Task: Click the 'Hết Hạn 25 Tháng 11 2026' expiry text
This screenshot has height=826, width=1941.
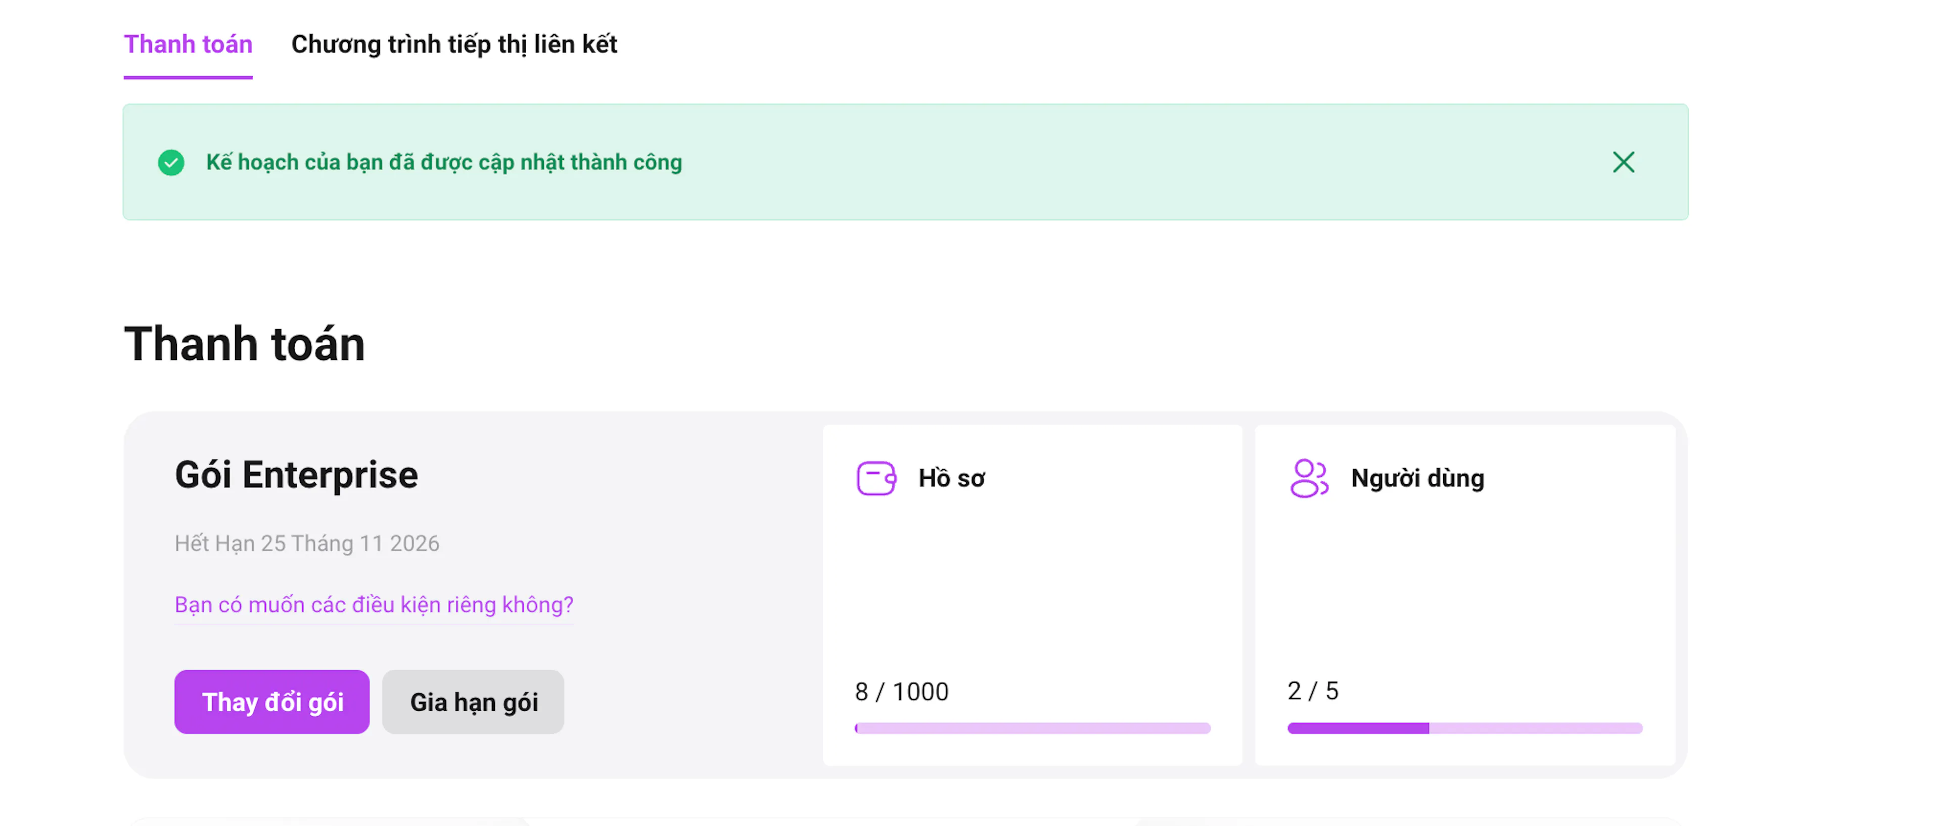Action: coord(307,543)
